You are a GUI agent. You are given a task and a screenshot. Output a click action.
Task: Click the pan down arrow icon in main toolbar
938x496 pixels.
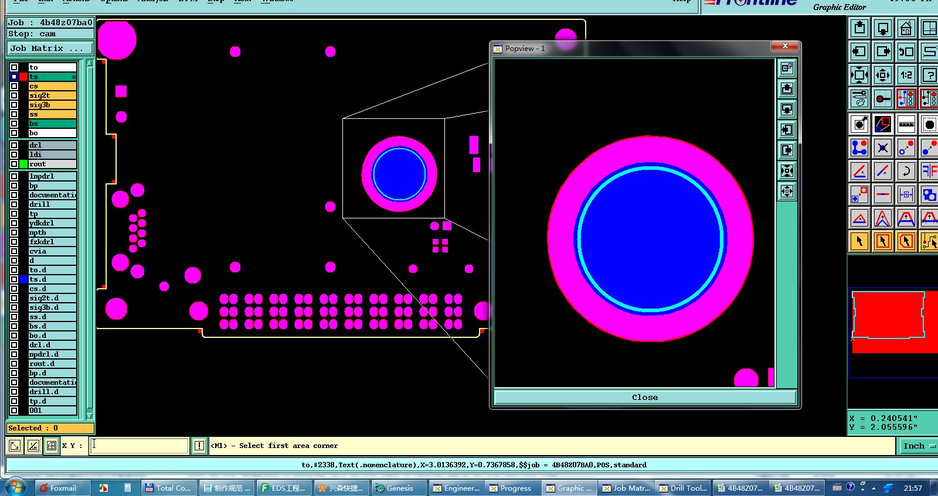click(883, 28)
